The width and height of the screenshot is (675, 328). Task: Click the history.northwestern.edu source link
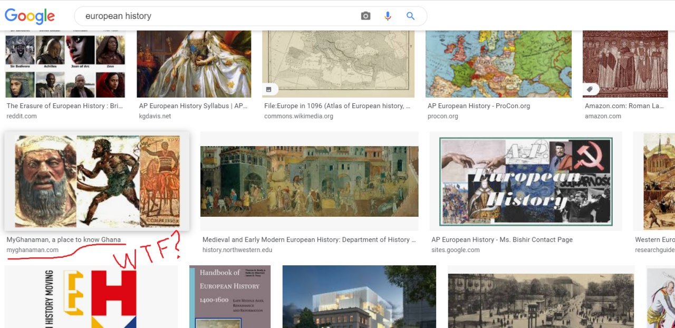[237, 250]
